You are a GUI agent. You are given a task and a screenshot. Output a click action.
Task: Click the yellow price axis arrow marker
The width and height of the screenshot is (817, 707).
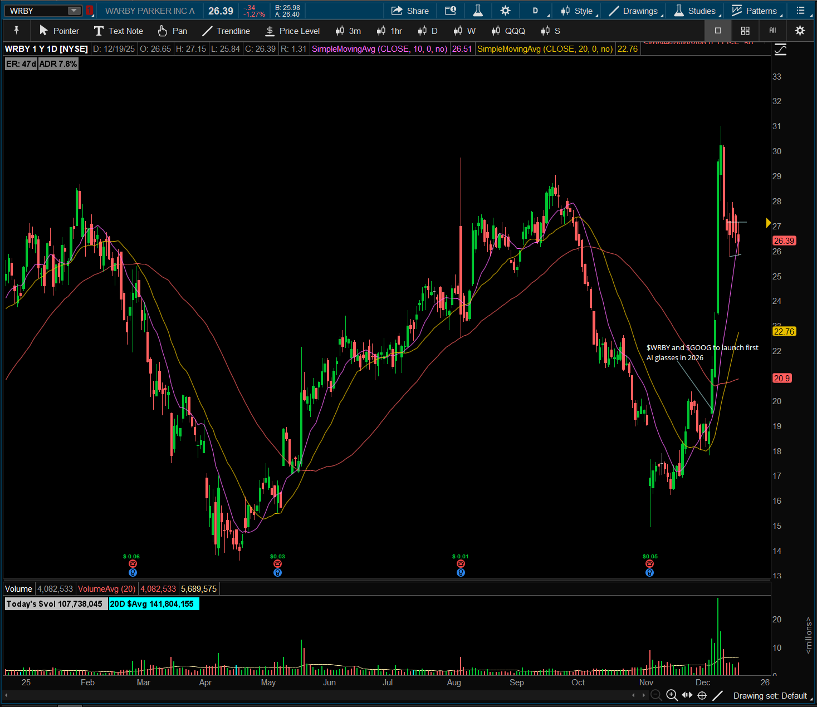coord(769,223)
